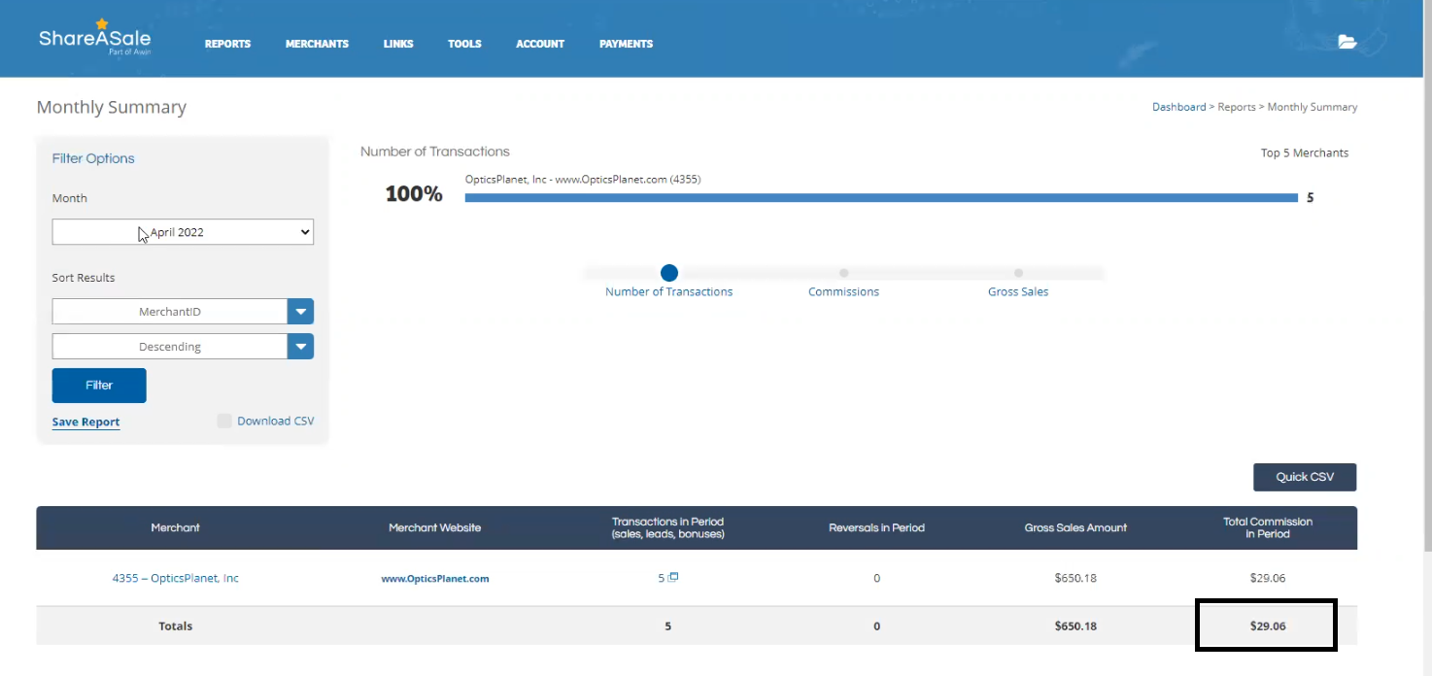Image resolution: width=1432 pixels, height=676 pixels.
Task: Visit the www.OpticsPlanet.com website link
Action: (x=434, y=579)
